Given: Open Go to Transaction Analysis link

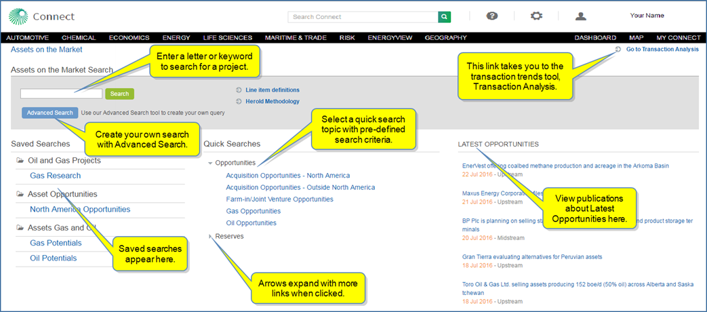Looking at the screenshot, I should click(662, 50).
